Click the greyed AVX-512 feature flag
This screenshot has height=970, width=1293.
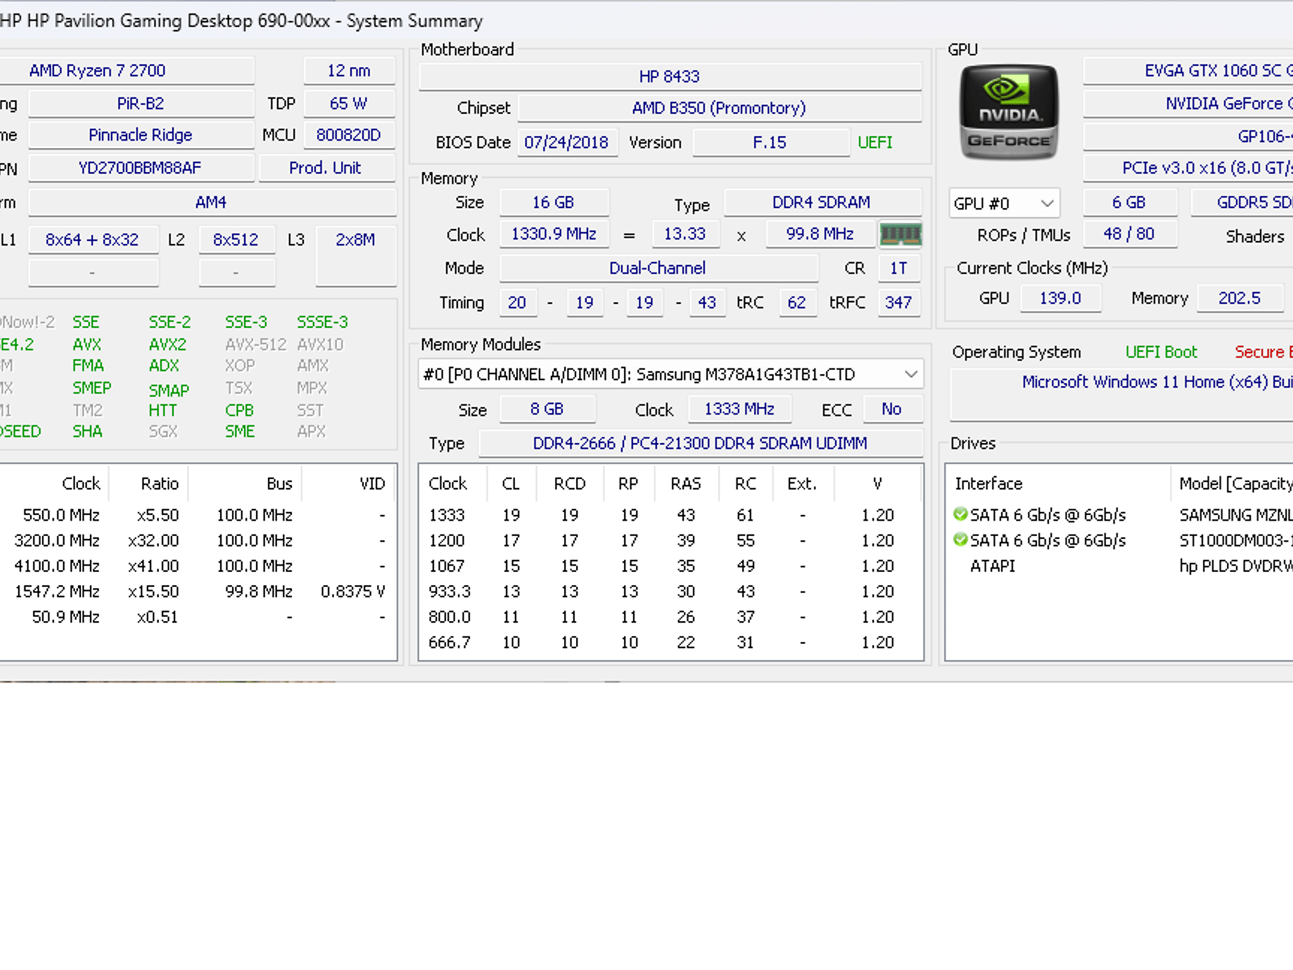[x=256, y=345]
